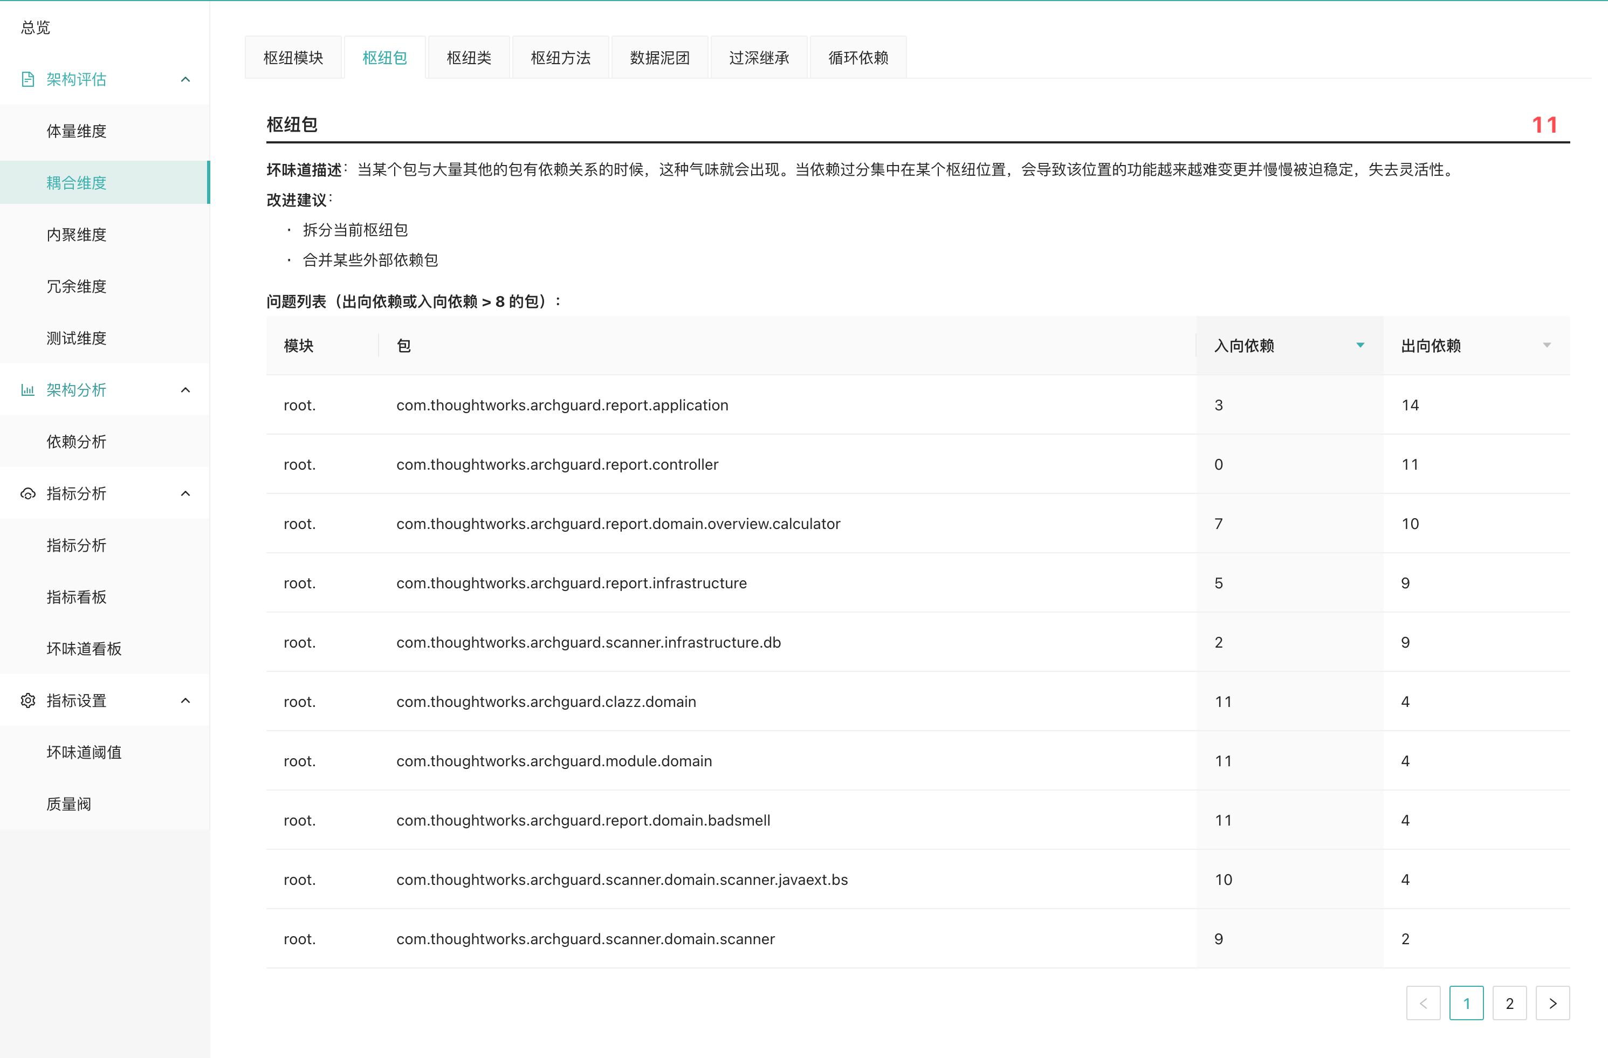Click previous page arrow button

[x=1423, y=1004]
